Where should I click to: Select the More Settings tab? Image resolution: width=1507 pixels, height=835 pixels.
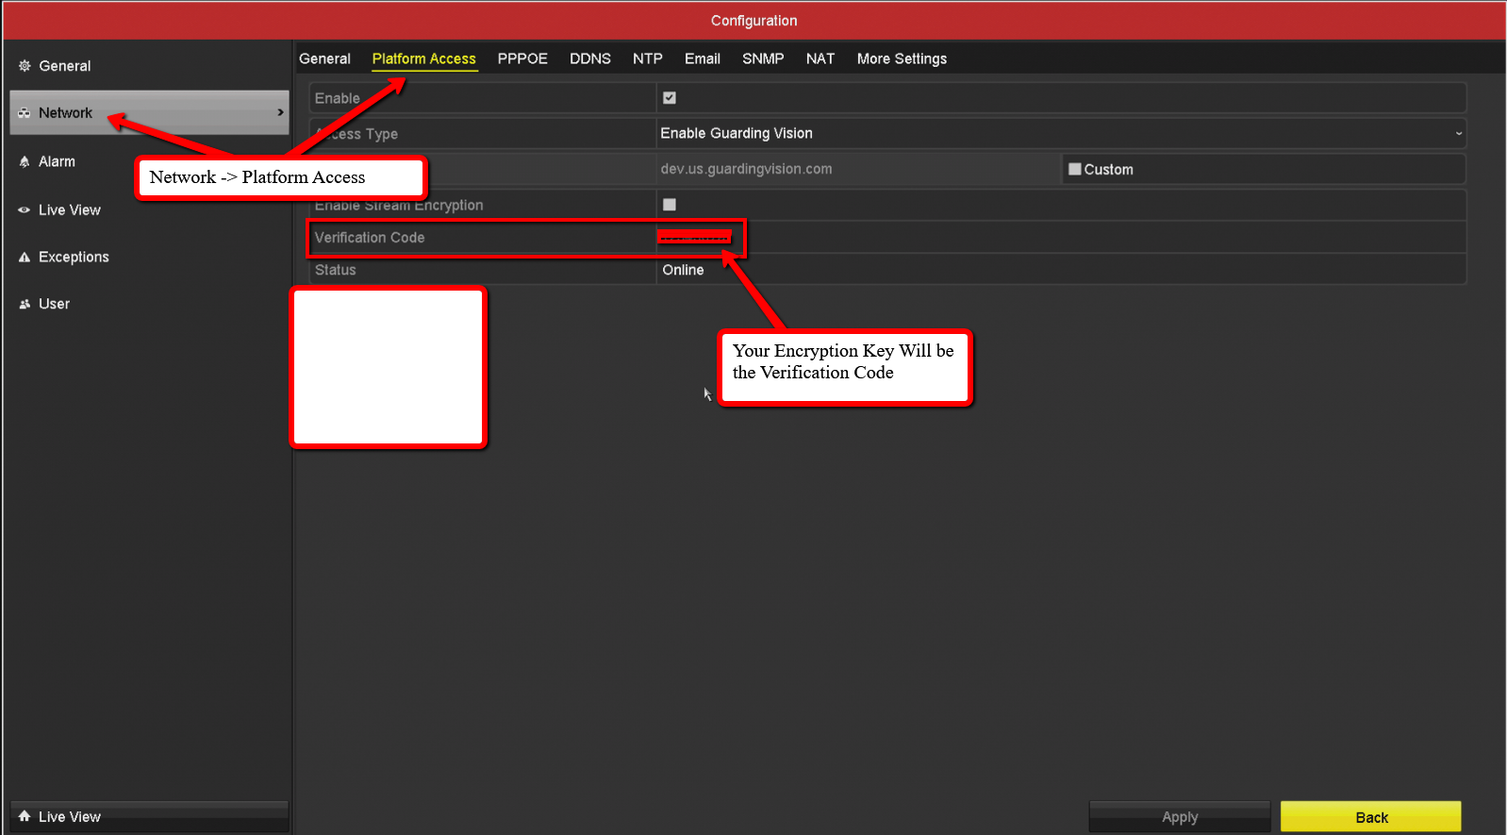click(x=902, y=58)
